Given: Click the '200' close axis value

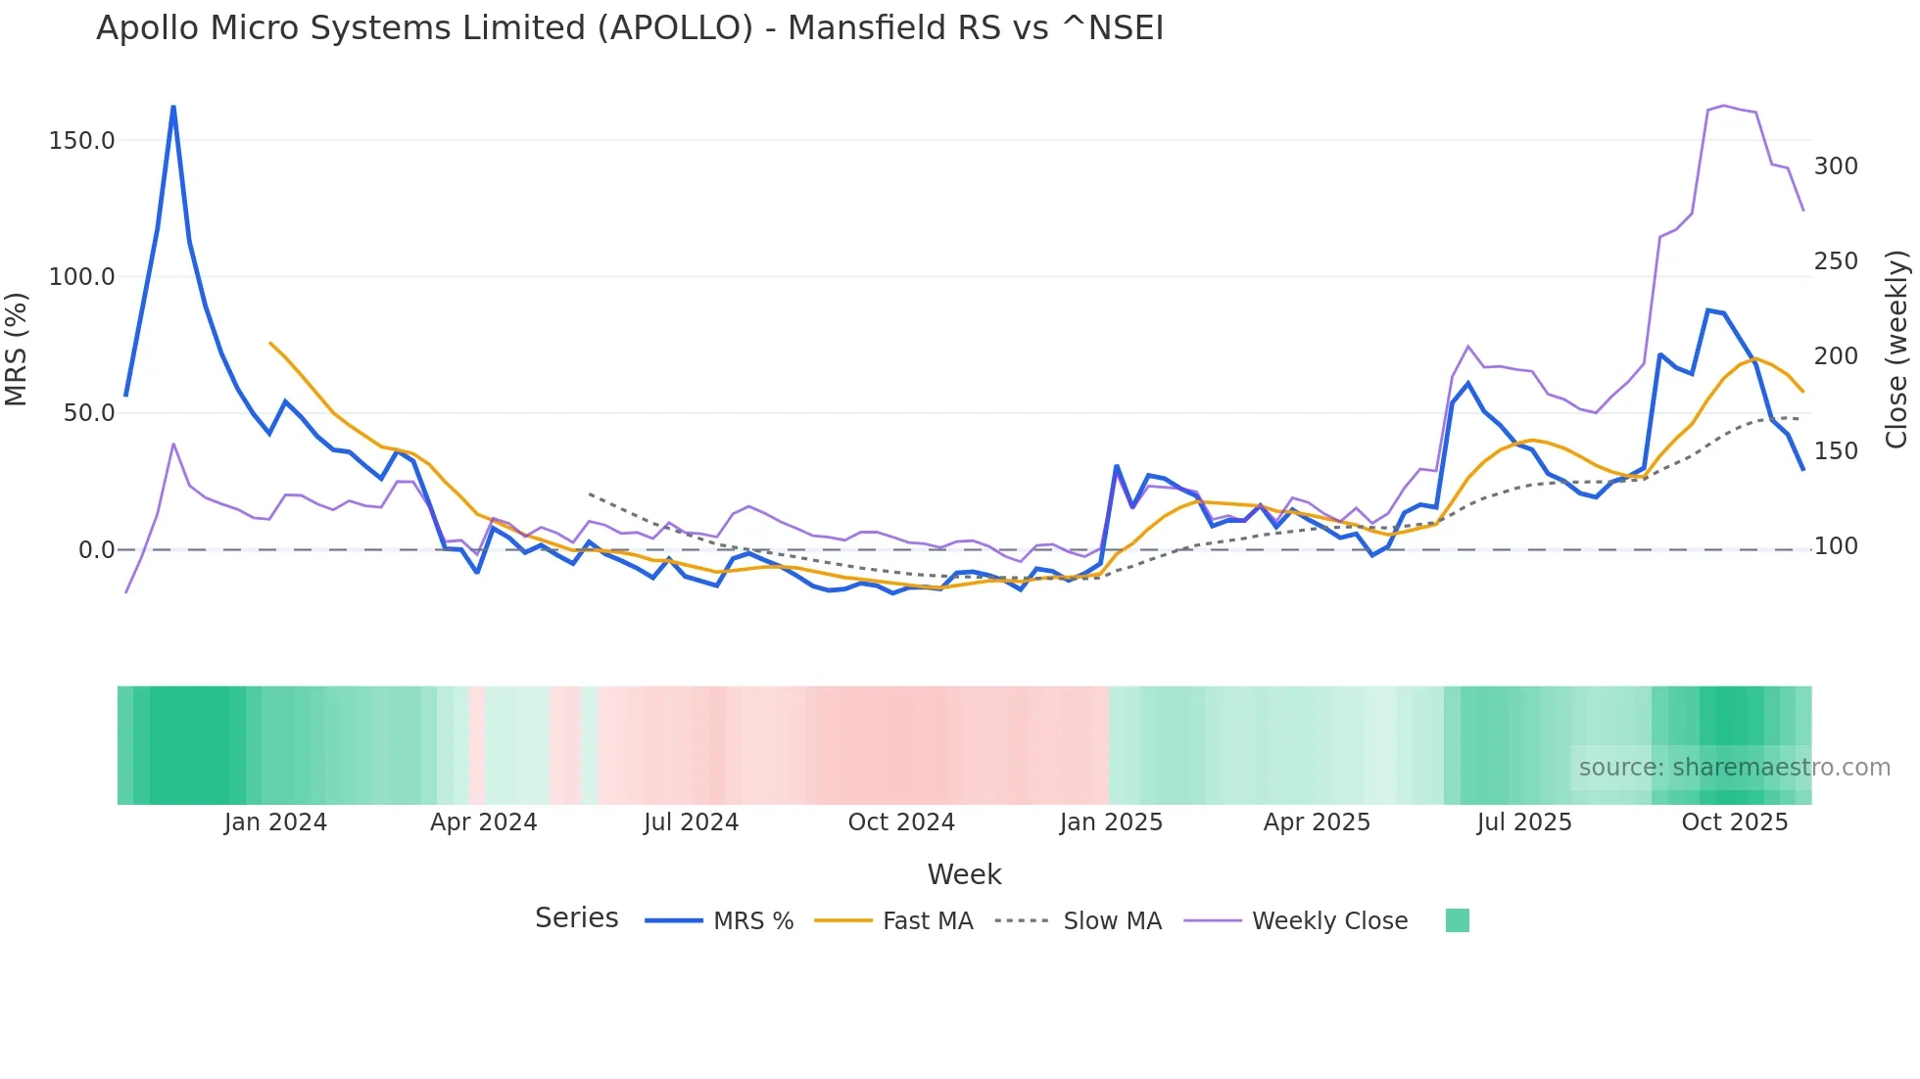Looking at the screenshot, I should (x=1836, y=356).
